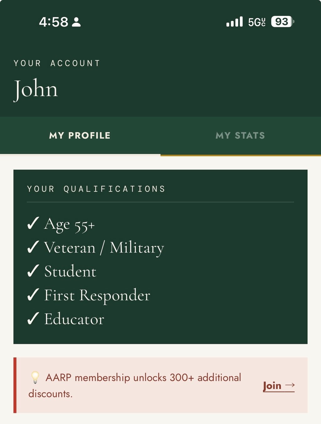Tap the account name John
Viewport: 321px width, 424px height.
point(36,89)
